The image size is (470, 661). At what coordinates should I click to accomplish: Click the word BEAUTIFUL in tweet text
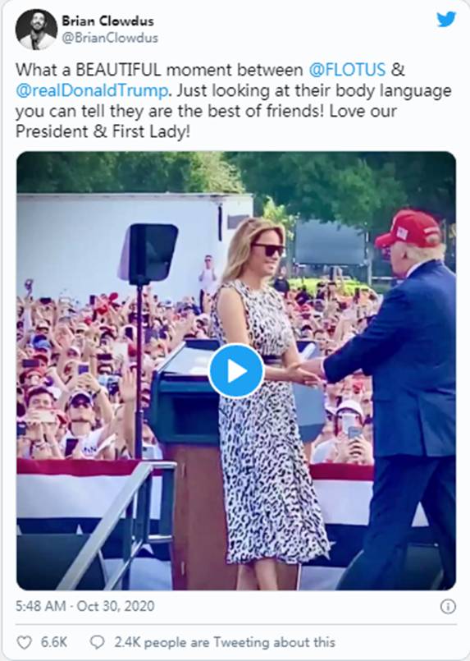pyautogui.click(x=118, y=70)
